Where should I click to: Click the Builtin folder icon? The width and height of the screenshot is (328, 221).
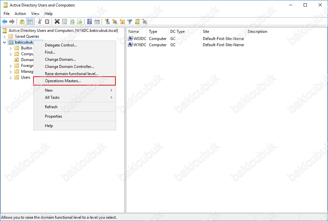17,48
